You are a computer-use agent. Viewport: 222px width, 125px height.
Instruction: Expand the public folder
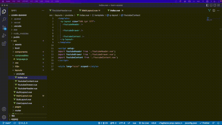pyautogui.click(x=17, y=37)
